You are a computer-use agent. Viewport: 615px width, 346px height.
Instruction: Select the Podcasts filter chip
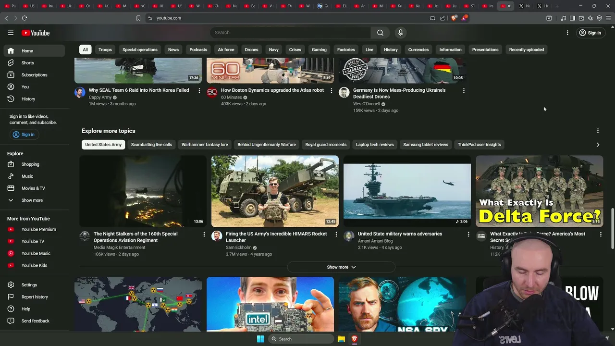coord(198,49)
